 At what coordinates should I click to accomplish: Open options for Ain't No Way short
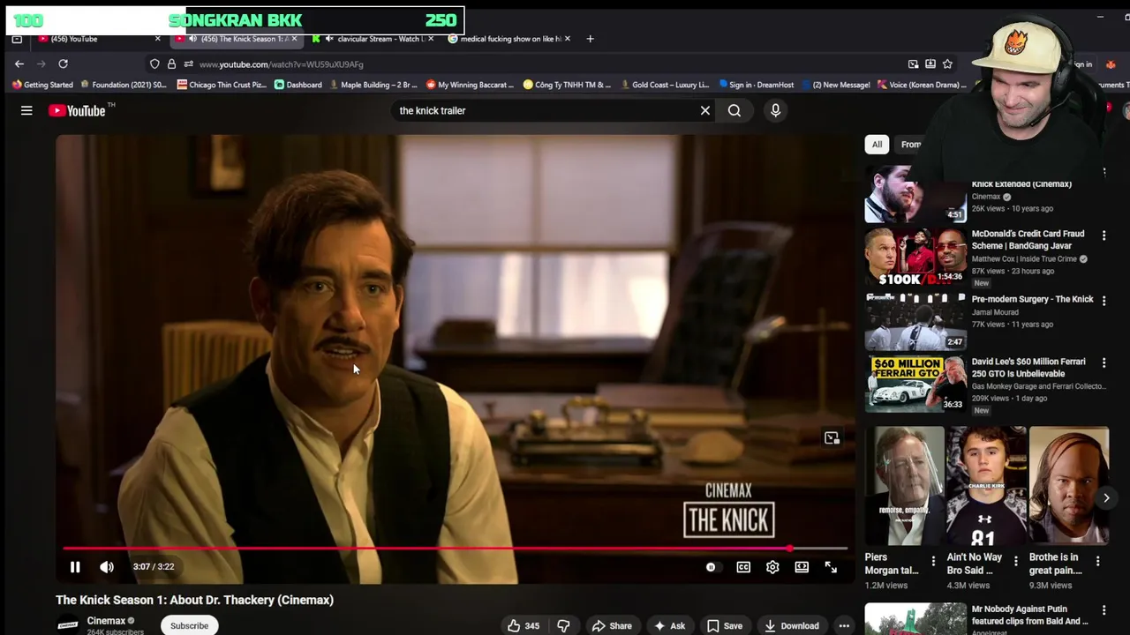[x=1015, y=561]
